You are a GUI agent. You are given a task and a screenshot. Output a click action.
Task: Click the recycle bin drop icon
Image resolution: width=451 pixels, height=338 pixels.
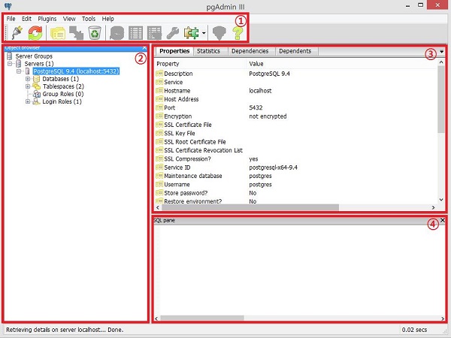point(95,33)
